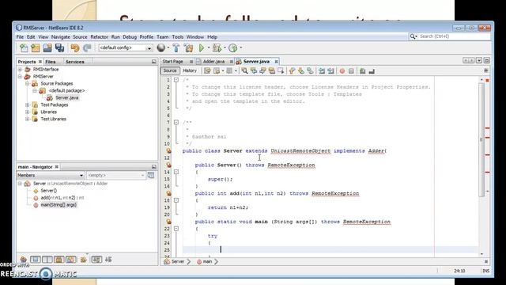Viewport: 506px width, 285px height.
Task: Toggle Show Static Members filter in Navigator
Action: pos(47,259)
